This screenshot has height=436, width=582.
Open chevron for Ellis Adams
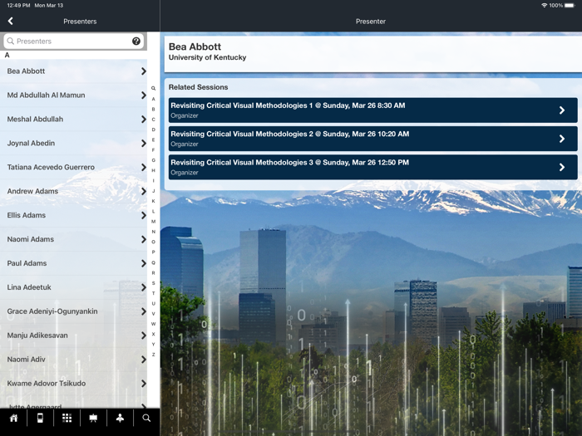point(144,215)
